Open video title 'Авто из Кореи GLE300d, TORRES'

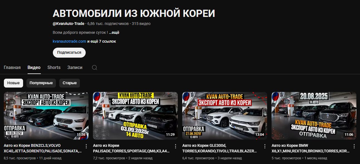220,148
